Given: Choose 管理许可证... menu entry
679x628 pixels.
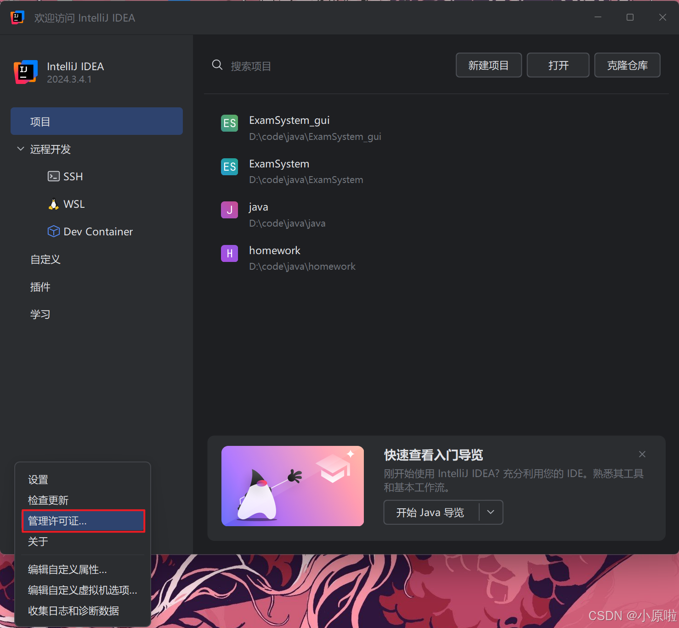Looking at the screenshot, I should 83,521.
